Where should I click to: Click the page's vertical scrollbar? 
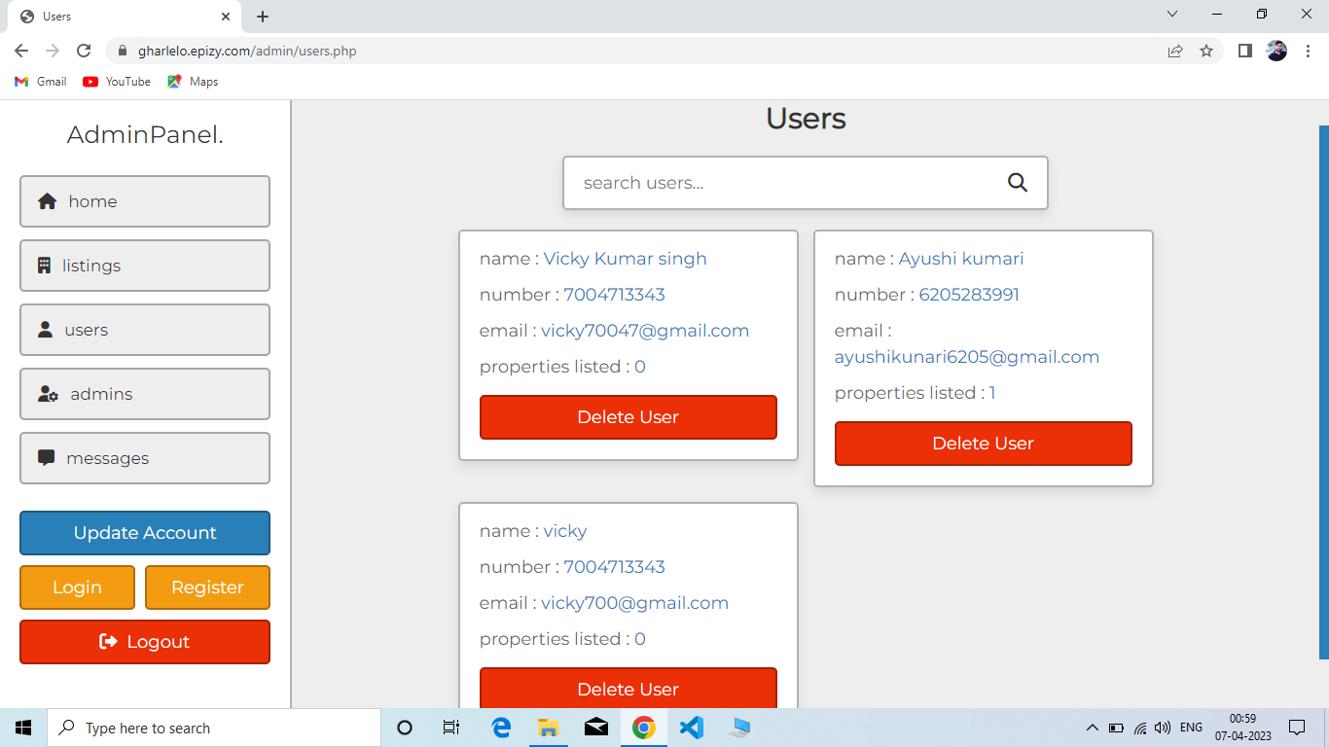(1323, 389)
